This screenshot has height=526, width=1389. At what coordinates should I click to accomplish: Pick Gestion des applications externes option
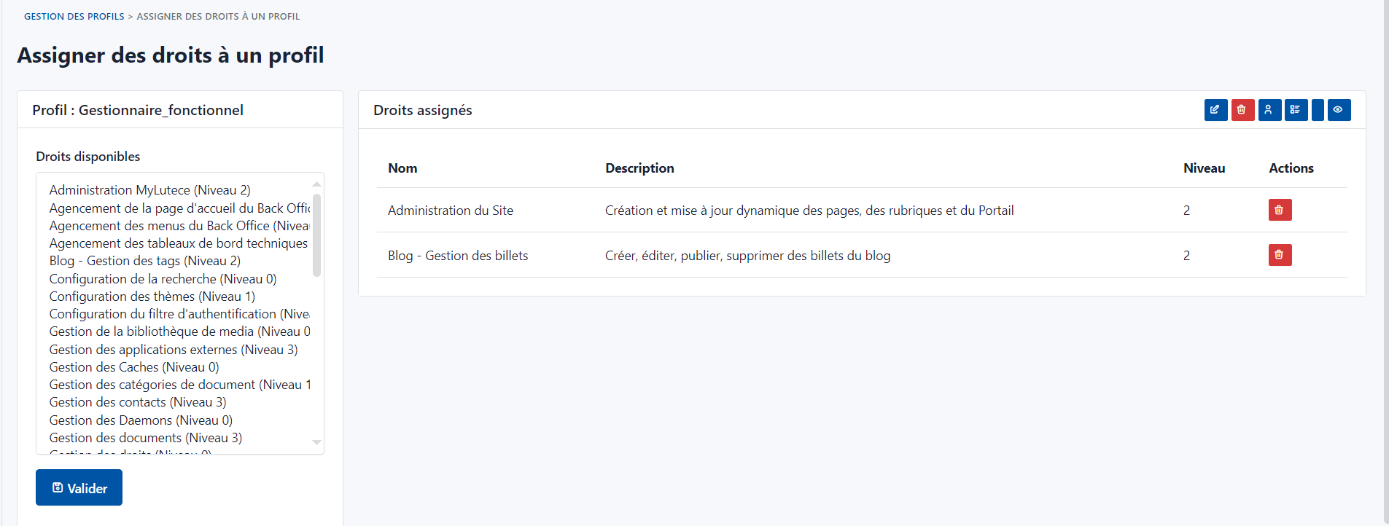click(x=174, y=350)
